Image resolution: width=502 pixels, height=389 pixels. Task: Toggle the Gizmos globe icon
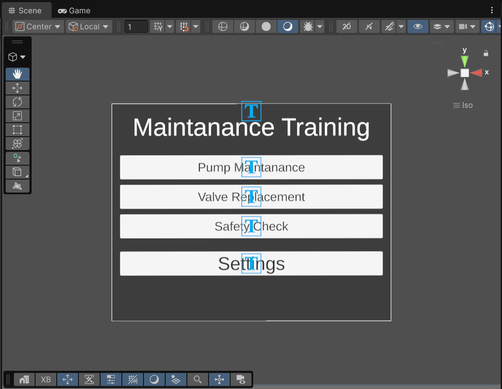click(489, 26)
